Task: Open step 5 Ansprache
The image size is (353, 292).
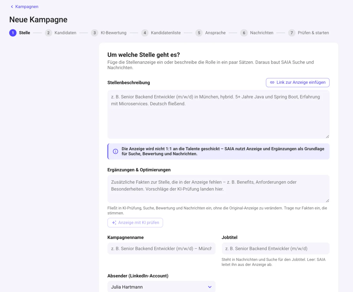Action: pyautogui.click(x=211, y=33)
